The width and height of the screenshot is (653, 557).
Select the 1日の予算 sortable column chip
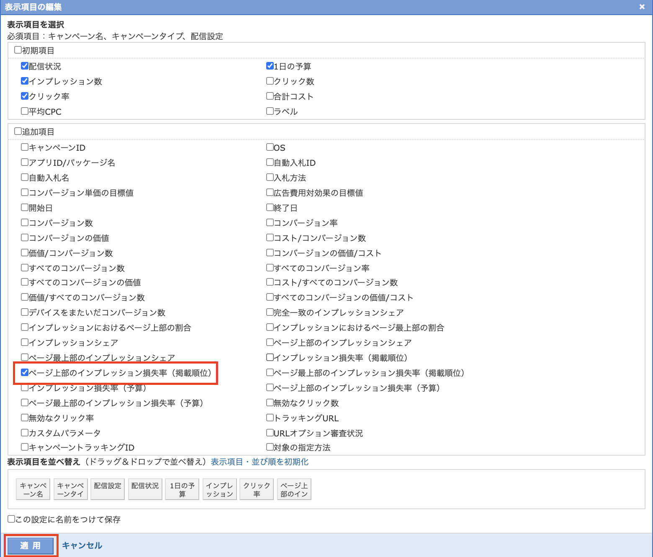tap(182, 489)
